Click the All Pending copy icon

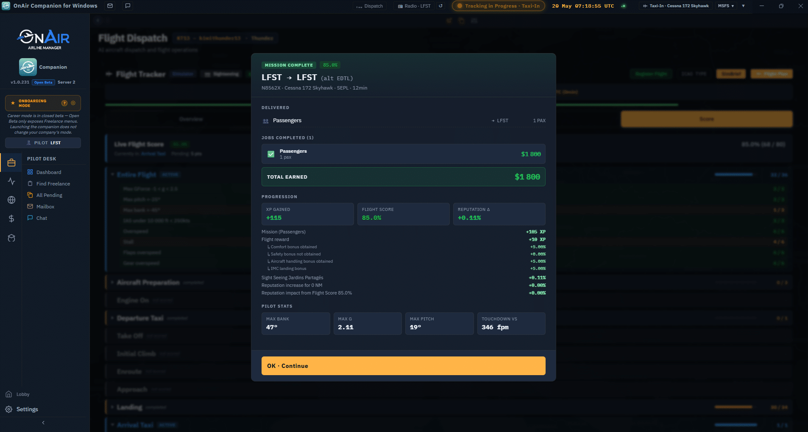30,195
